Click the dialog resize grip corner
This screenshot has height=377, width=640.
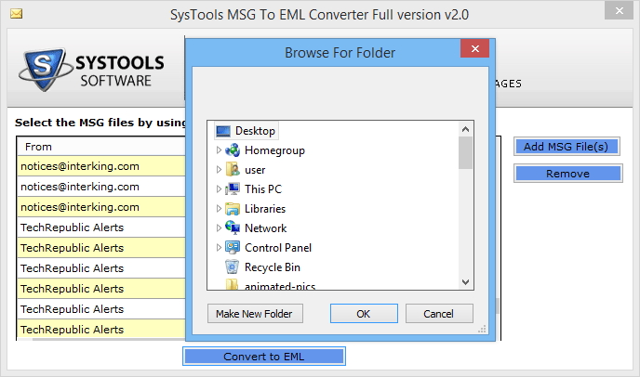tap(483, 330)
